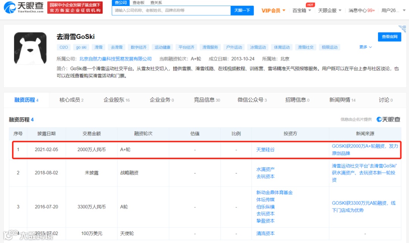Click the 天眼查 logo beside 信息由企名片提供
The width and height of the screenshot is (409, 243).
(388, 119)
